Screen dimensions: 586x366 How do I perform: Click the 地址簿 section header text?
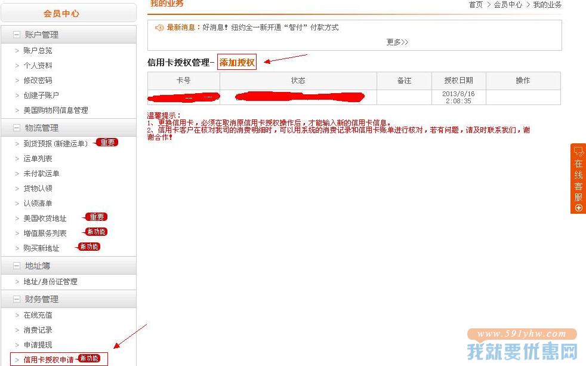point(38,266)
